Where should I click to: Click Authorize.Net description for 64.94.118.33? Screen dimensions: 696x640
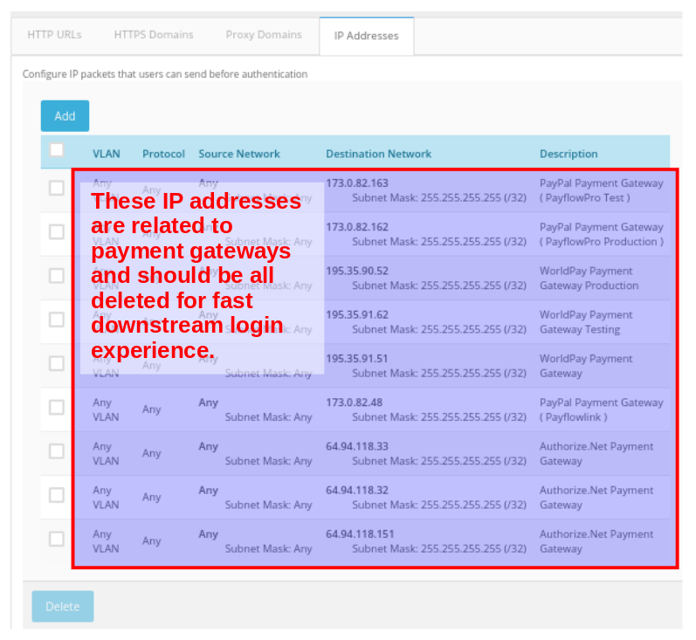[596, 454]
